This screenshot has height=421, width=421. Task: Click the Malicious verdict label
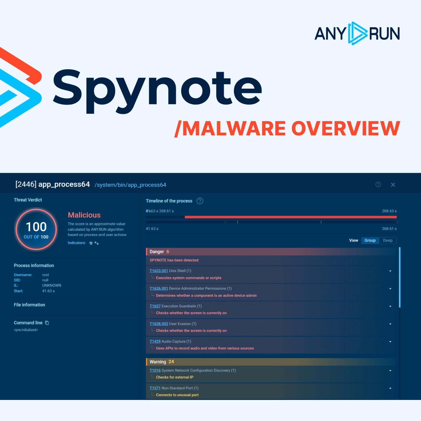click(84, 215)
